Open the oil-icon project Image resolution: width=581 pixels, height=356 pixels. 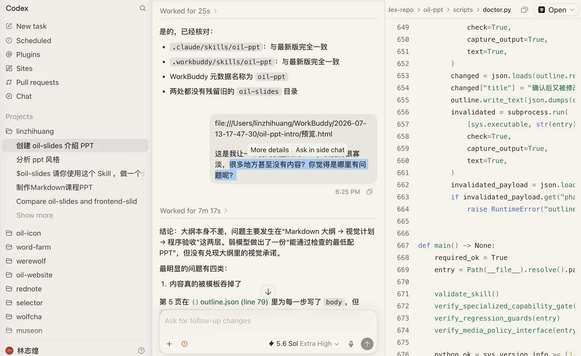pos(28,233)
